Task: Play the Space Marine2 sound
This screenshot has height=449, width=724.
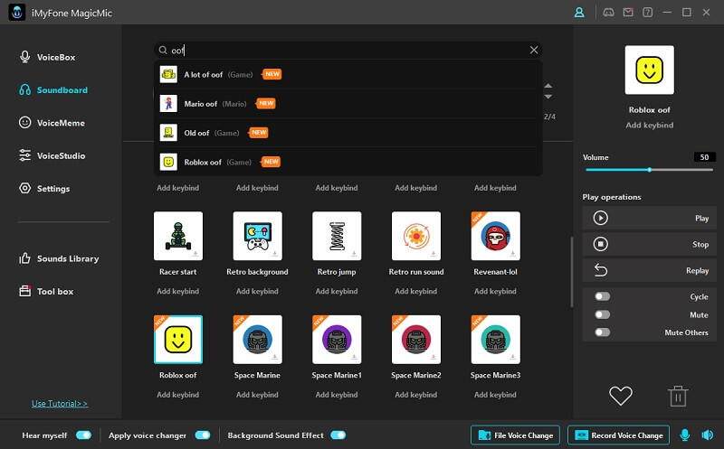Action: pos(416,340)
